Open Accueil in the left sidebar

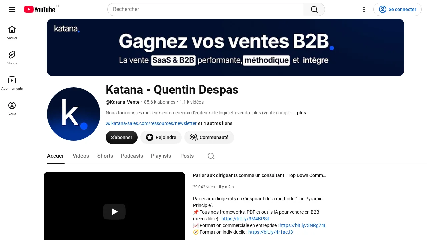tap(12, 33)
